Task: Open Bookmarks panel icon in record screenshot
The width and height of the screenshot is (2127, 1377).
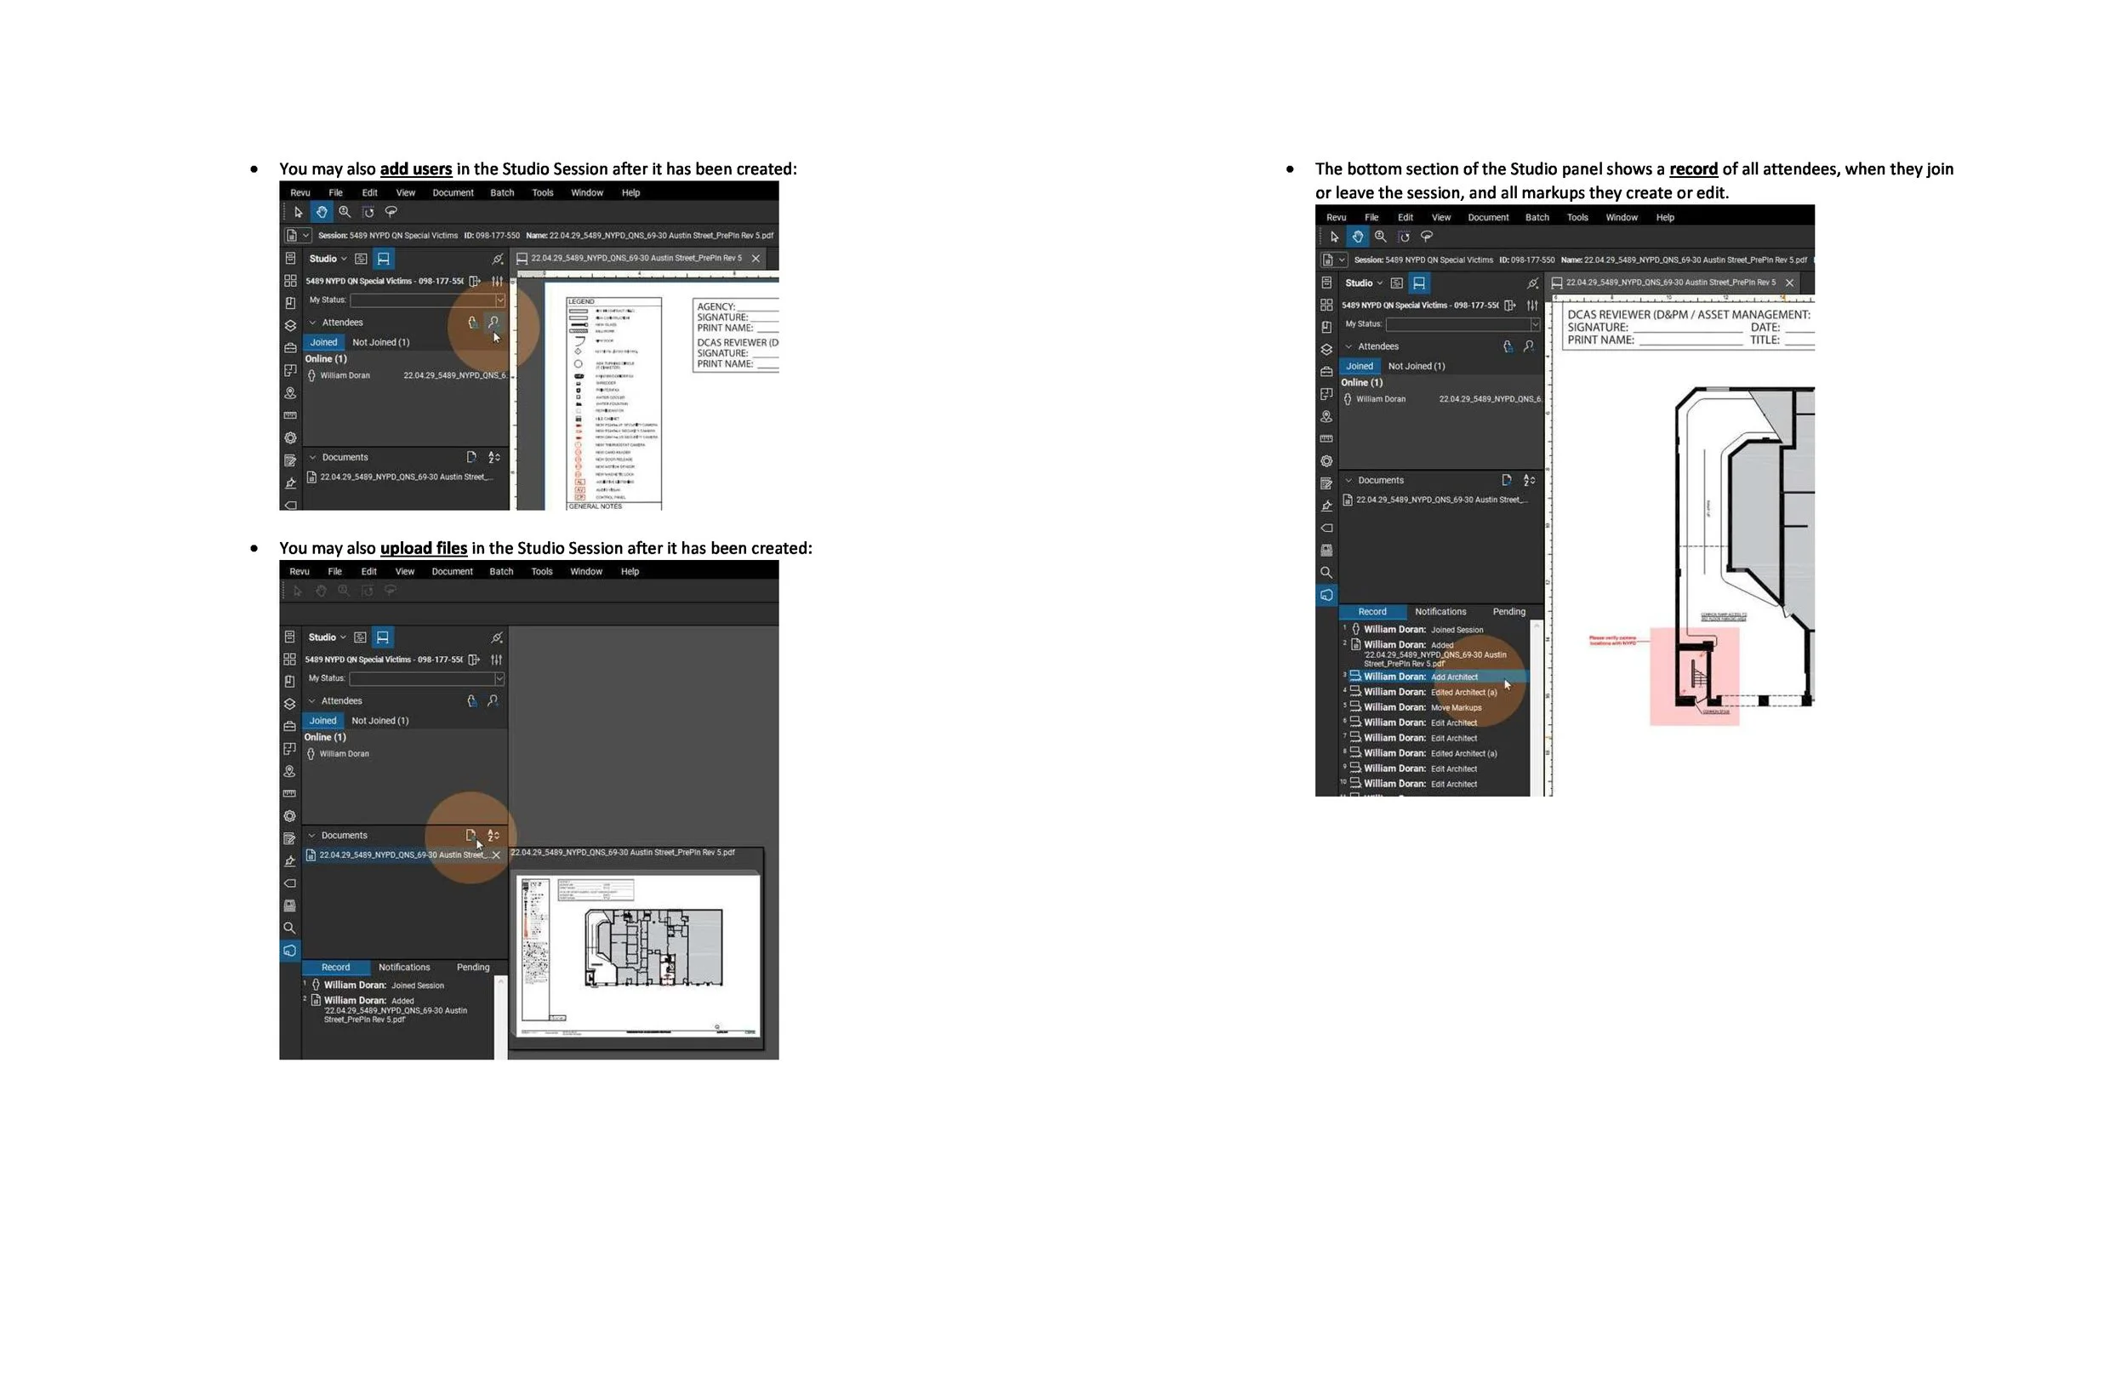Action: coord(1326,328)
